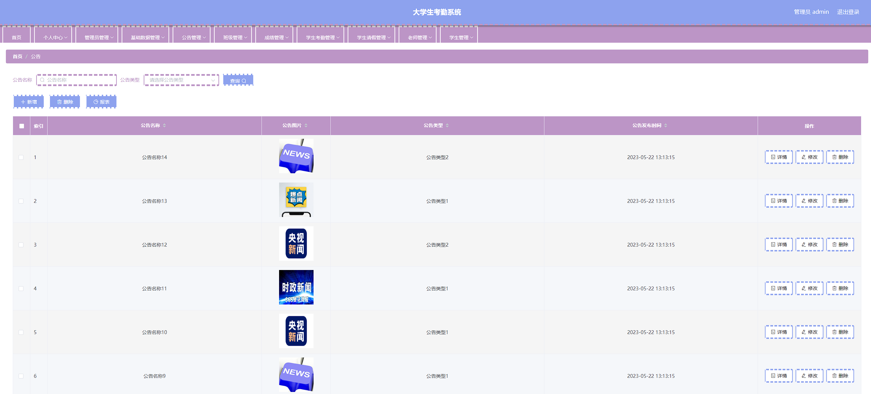871x394 pixels.
Task: Sort by 公告发布时间 column arrows
Action: (666, 125)
